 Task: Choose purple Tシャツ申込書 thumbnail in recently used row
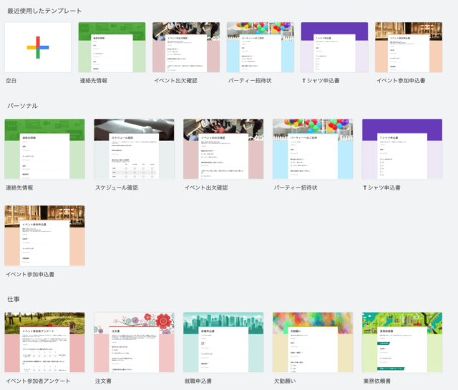tap(335, 47)
